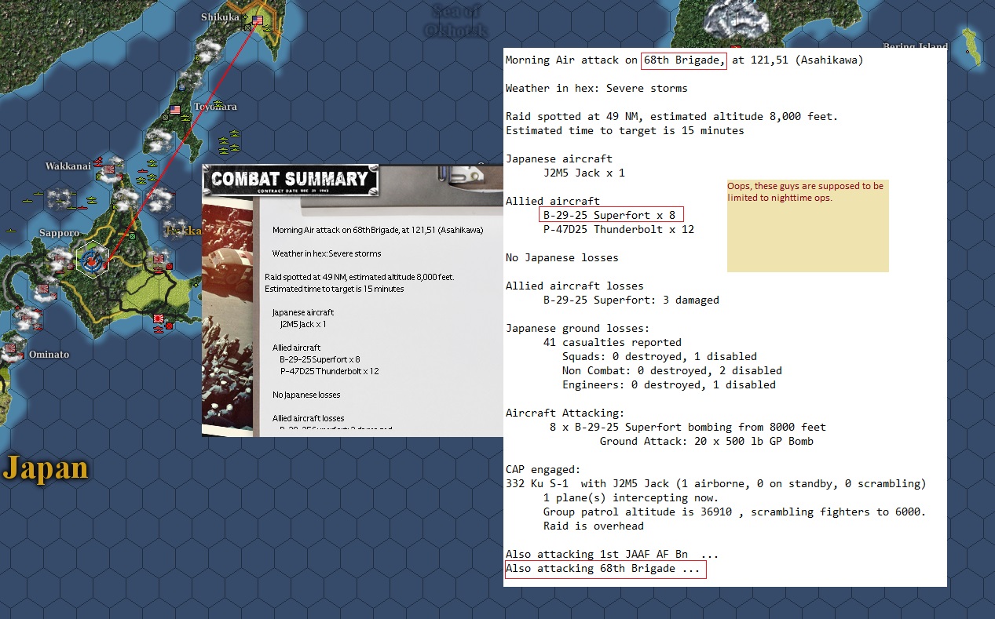The width and height of the screenshot is (995, 619).
Task: Click the Wakkanai map label
Action: point(69,166)
